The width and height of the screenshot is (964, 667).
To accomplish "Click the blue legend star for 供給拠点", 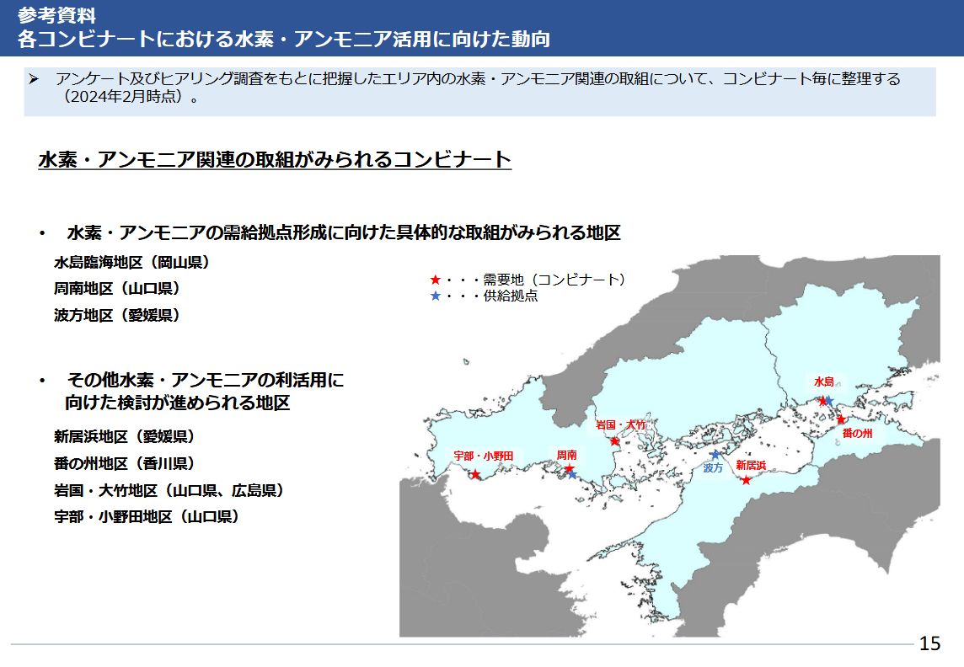I will pyautogui.click(x=435, y=296).
